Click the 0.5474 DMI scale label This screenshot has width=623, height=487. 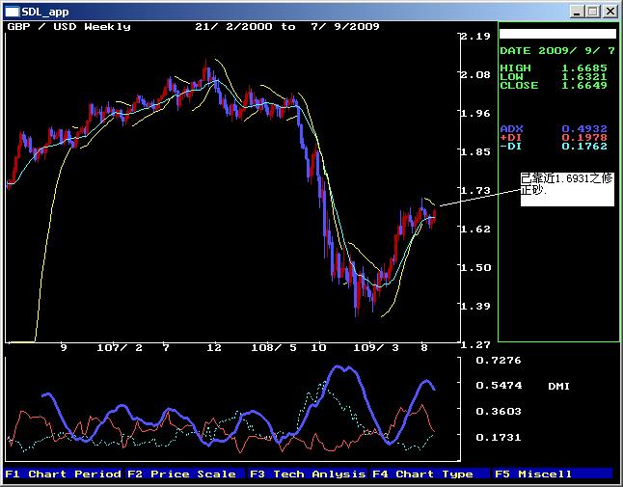[x=499, y=386]
